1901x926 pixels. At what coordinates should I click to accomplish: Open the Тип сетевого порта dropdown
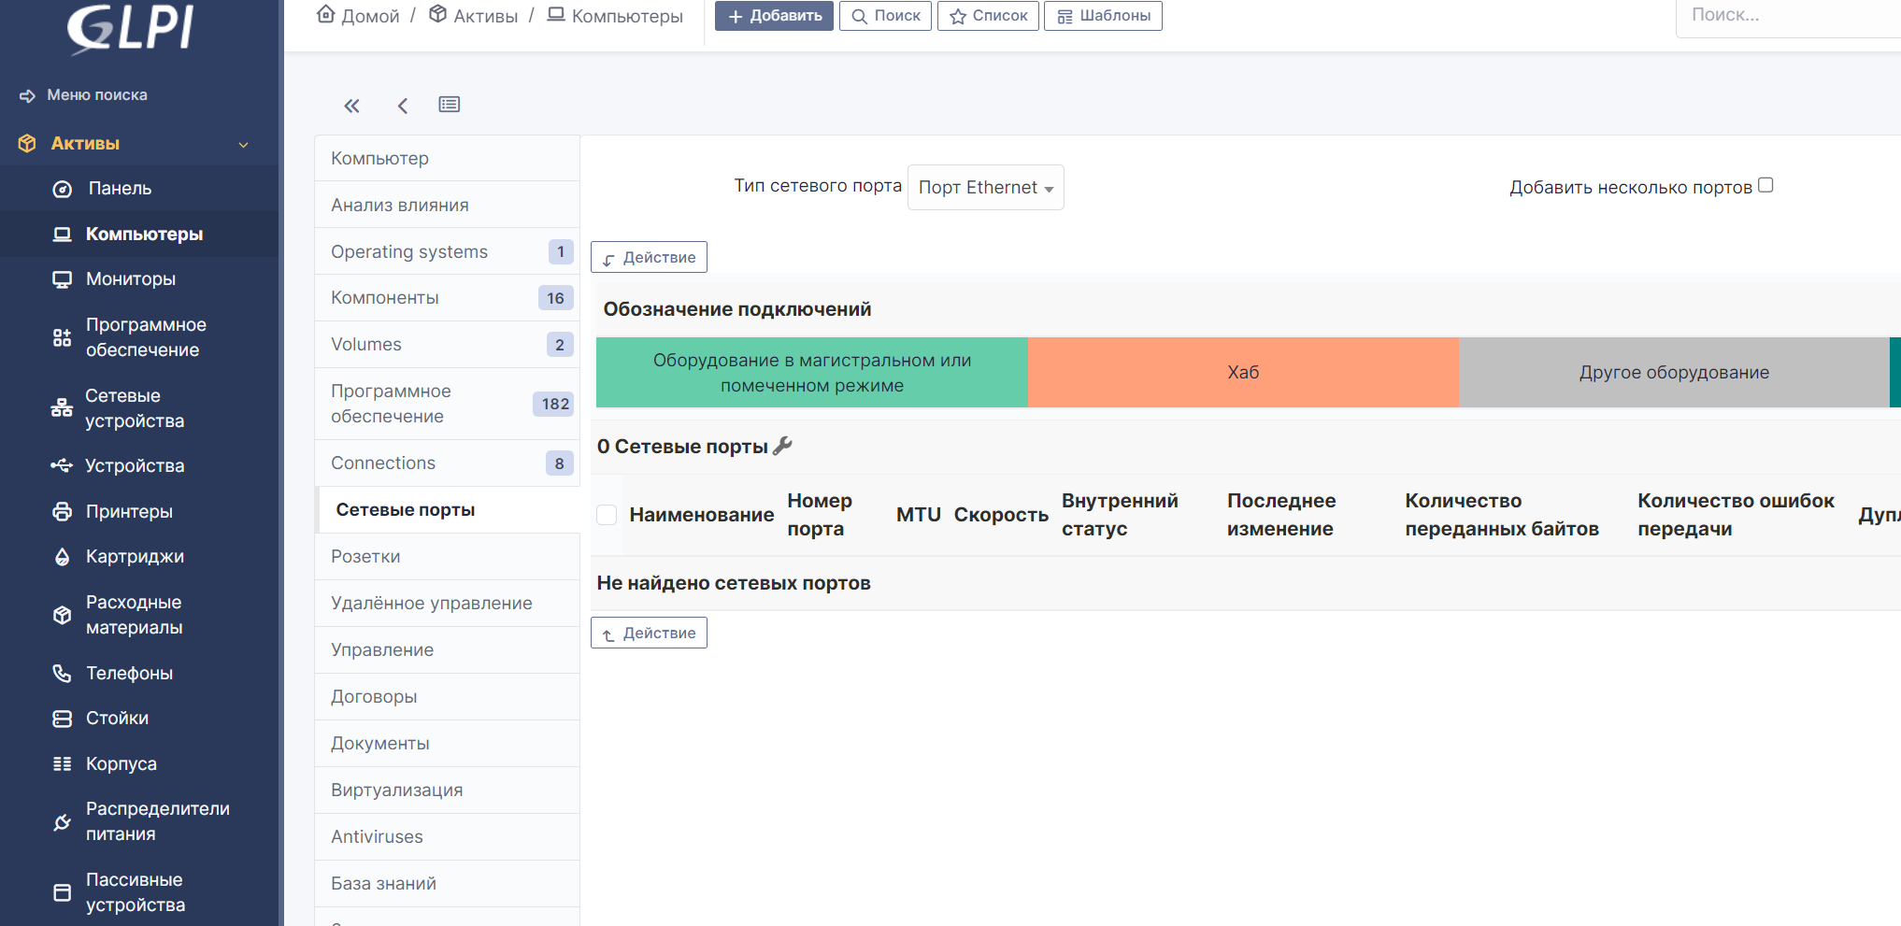pyautogui.click(x=986, y=188)
